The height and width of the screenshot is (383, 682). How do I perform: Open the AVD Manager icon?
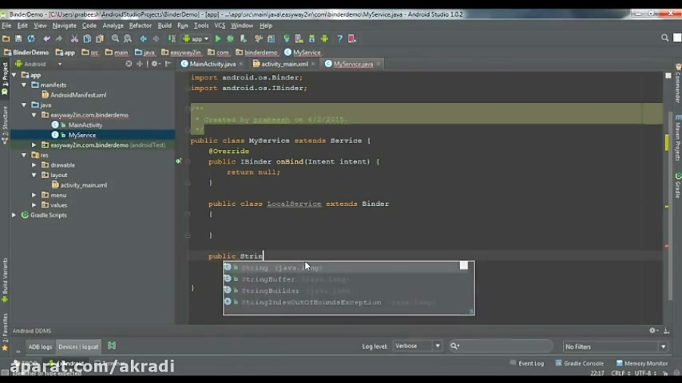click(x=299, y=39)
